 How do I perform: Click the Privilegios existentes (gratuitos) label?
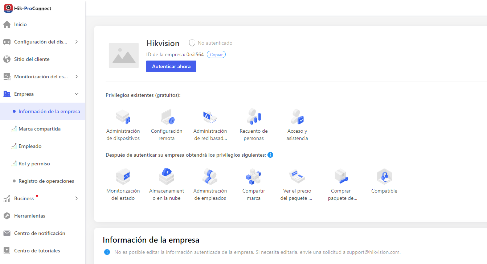click(x=143, y=95)
